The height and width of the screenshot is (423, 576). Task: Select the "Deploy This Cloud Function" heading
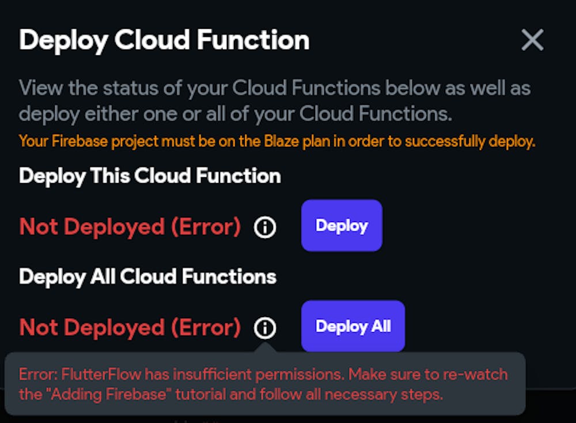point(150,176)
